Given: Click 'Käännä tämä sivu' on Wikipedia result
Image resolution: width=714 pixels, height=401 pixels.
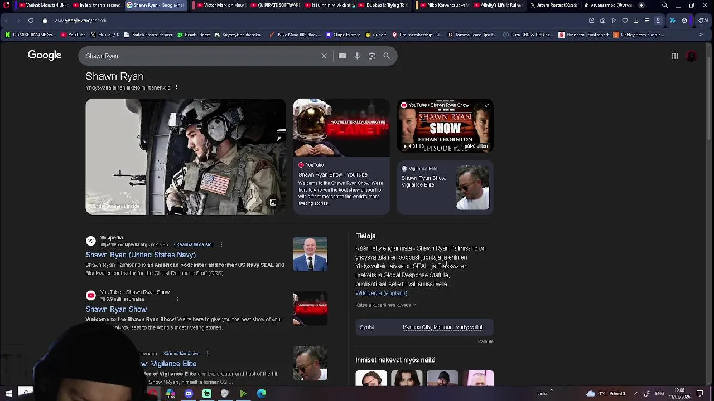Looking at the screenshot, I should pos(195,244).
